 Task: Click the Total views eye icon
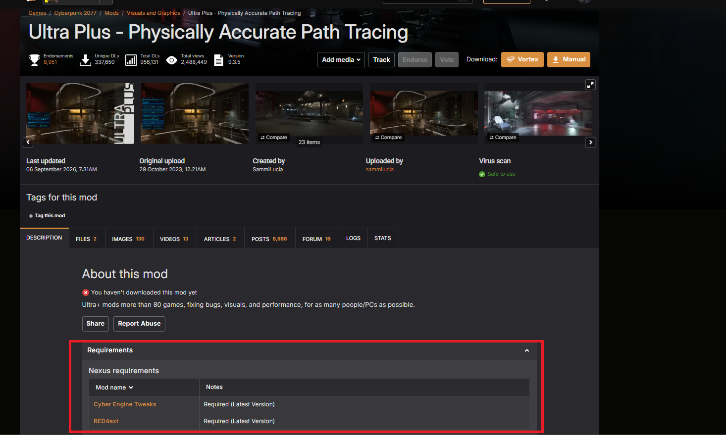click(x=171, y=60)
